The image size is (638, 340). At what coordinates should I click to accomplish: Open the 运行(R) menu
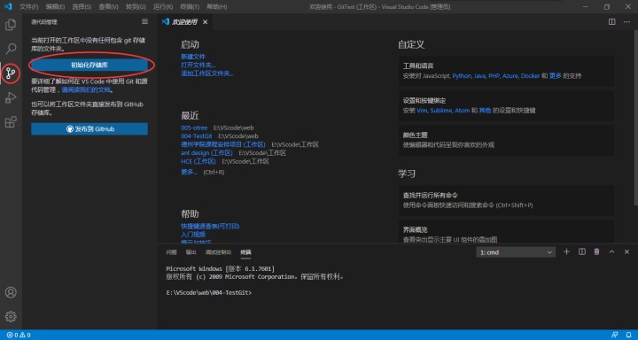163,7
